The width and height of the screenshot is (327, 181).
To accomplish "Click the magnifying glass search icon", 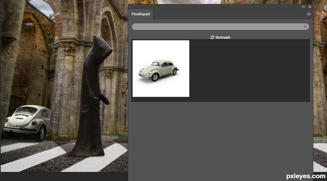I will pyautogui.click(x=305, y=26).
